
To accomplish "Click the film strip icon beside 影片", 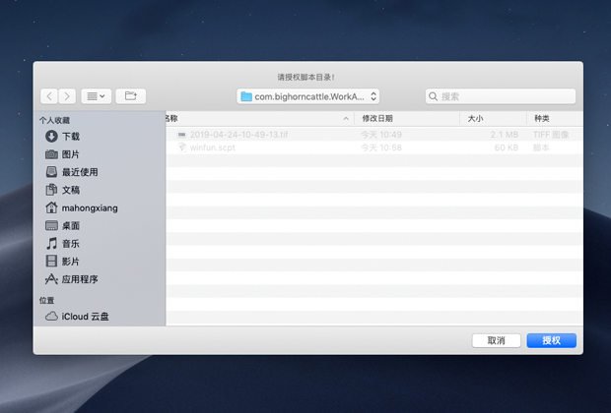I will [x=51, y=261].
